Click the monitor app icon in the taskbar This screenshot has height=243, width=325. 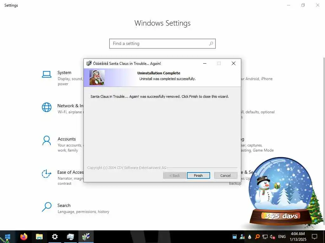click(x=70, y=237)
